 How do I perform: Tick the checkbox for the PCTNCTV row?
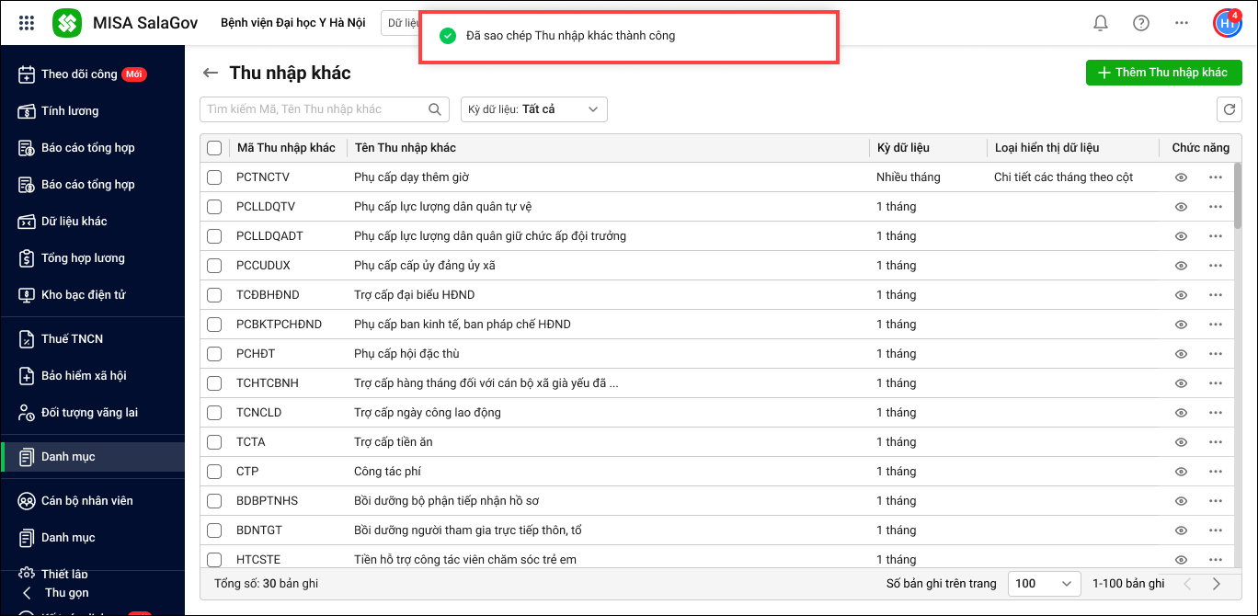pos(214,177)
